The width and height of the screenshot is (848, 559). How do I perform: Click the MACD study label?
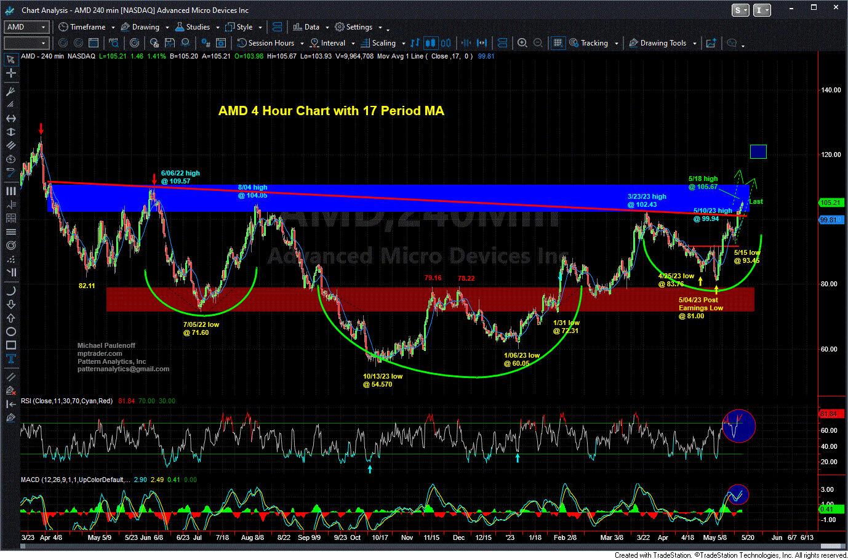[x=76, y=480]
